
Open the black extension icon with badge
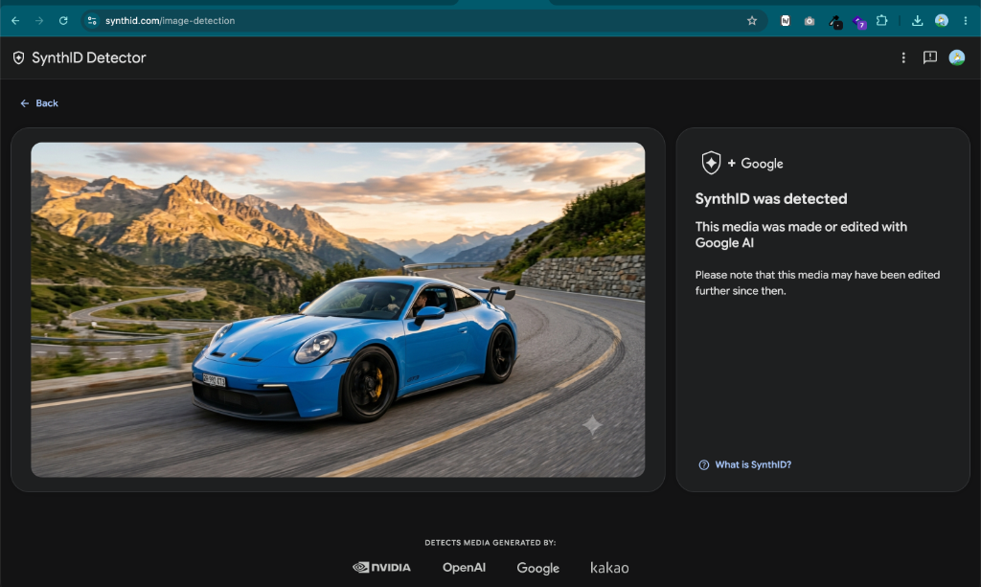(835, 22)
